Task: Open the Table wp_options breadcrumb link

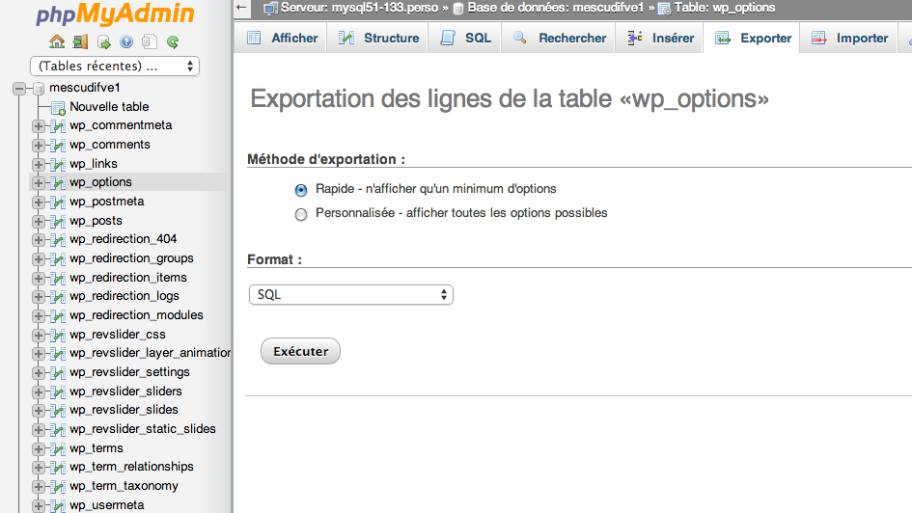Action: (x=724, y=8)
